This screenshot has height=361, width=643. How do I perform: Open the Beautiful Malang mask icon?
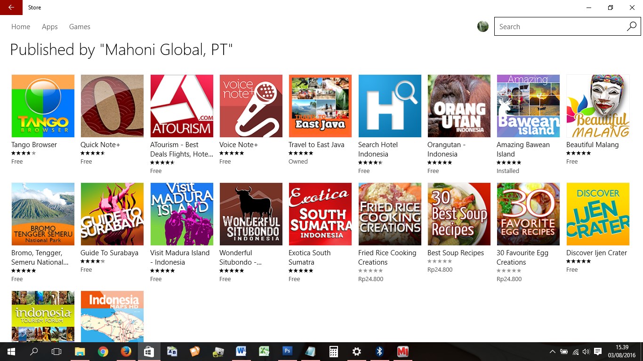(x=598, y=106)
